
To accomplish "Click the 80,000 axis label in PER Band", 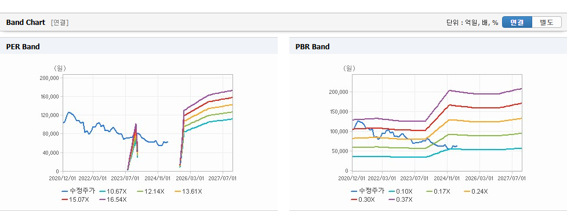I will click(x=50, y=134).
